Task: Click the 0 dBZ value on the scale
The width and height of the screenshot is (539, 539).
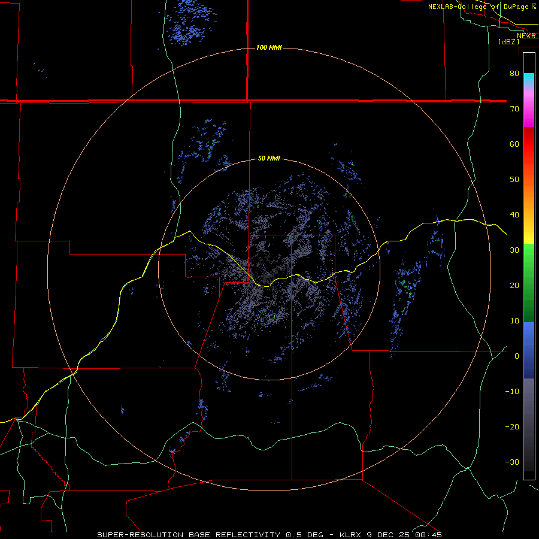Action: [x=517, y=356]
